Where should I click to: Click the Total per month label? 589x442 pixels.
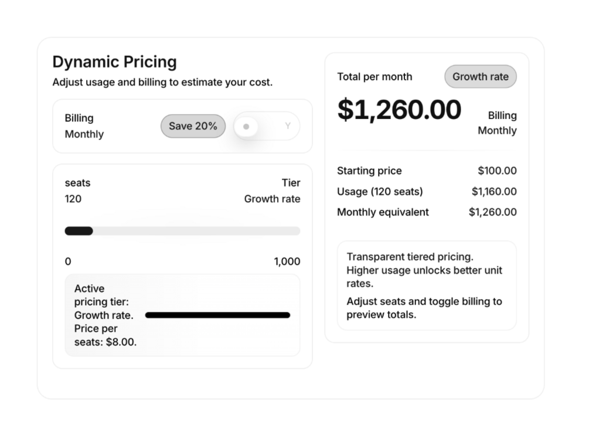(374, 77)
